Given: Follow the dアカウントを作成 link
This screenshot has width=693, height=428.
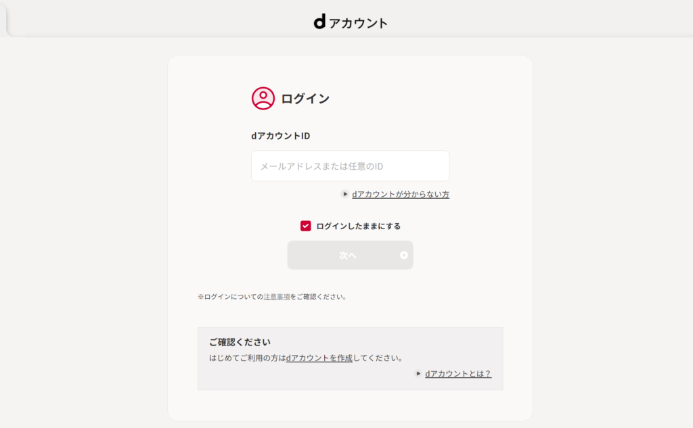Looking at the screenshot, I should [319, 358].
